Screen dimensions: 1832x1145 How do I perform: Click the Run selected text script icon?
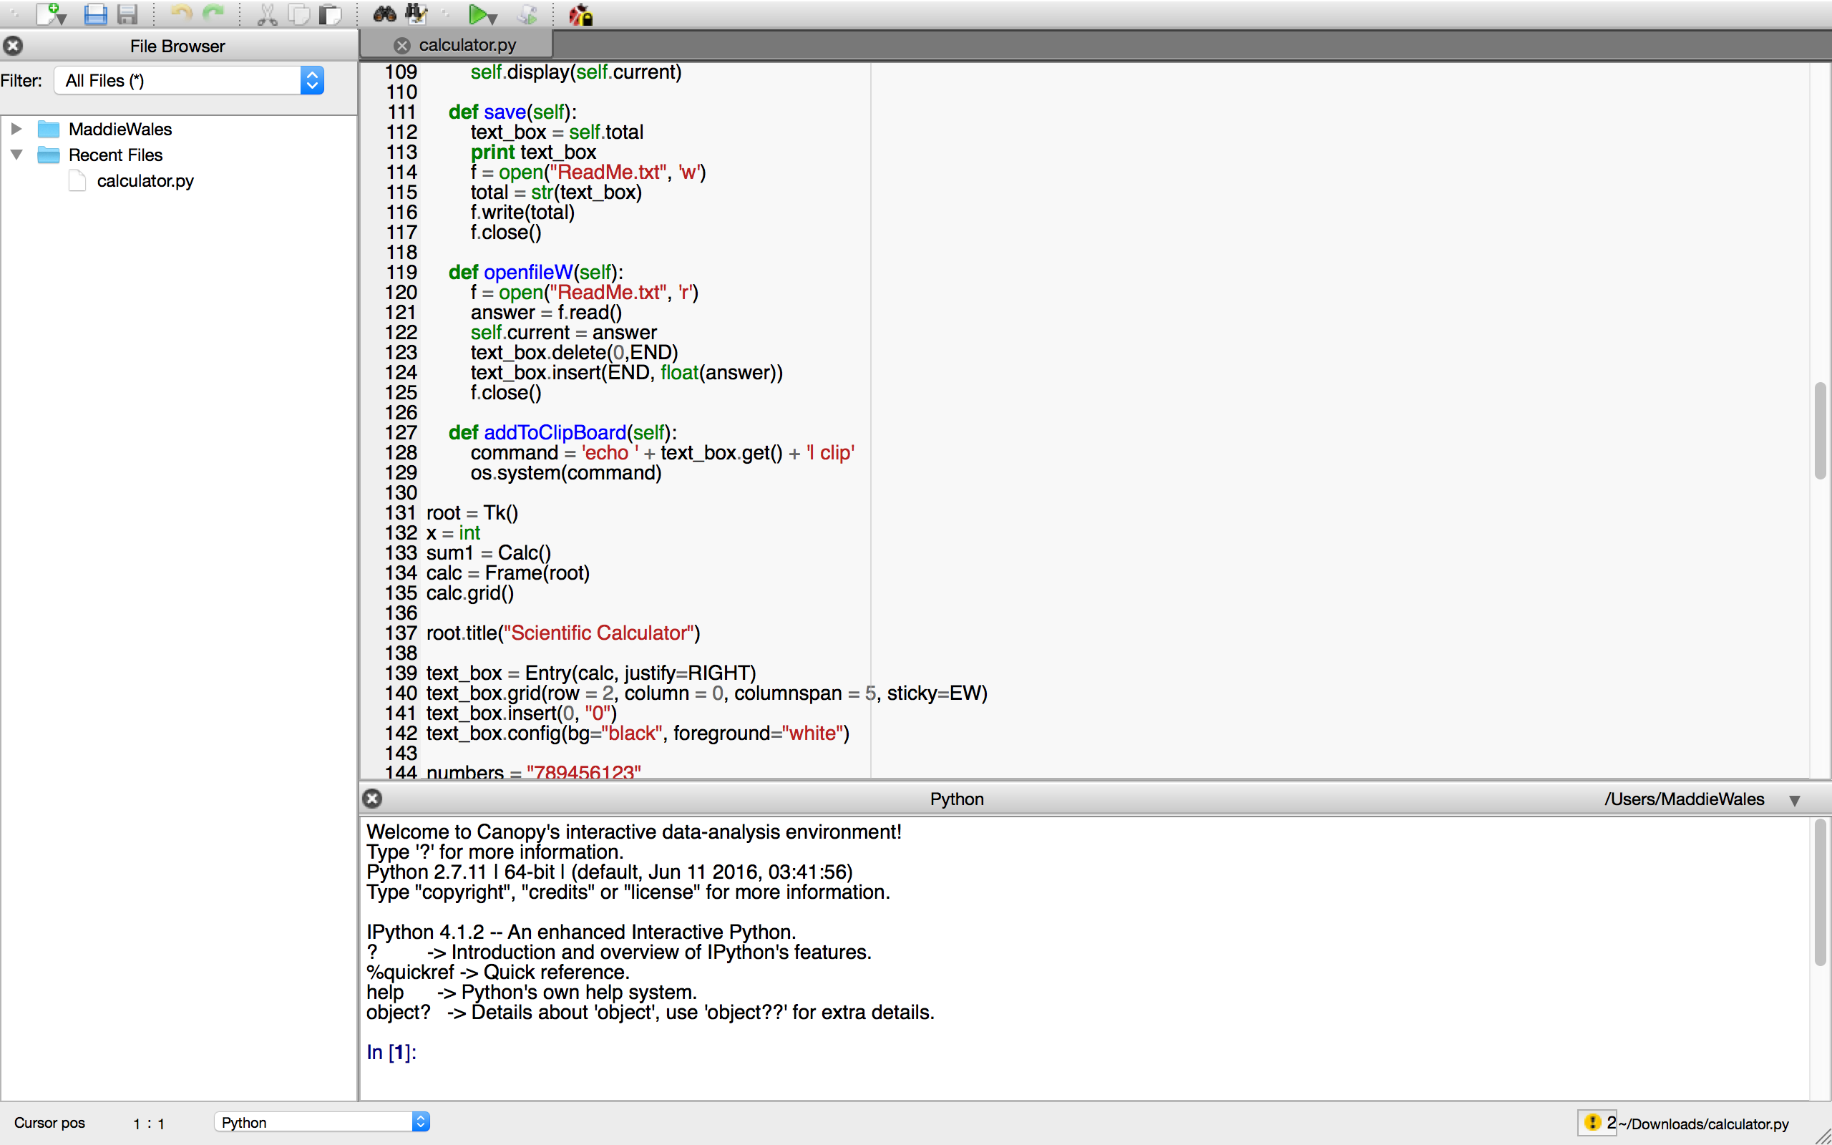tap(527, 14)
